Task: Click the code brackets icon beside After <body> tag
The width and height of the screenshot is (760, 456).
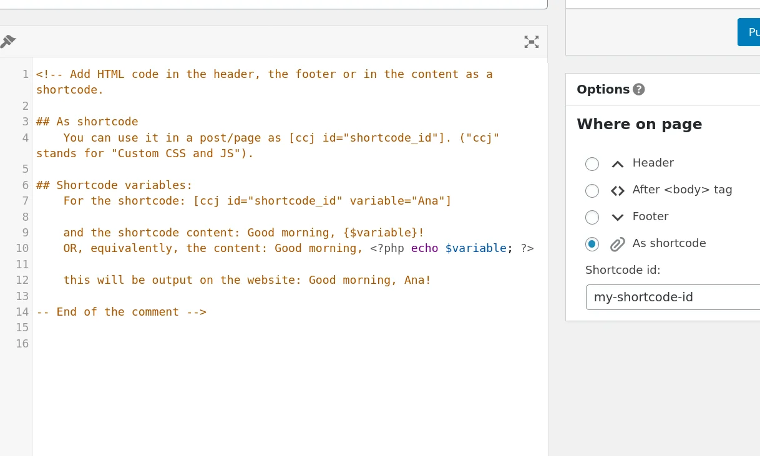Action: [617, 190]
